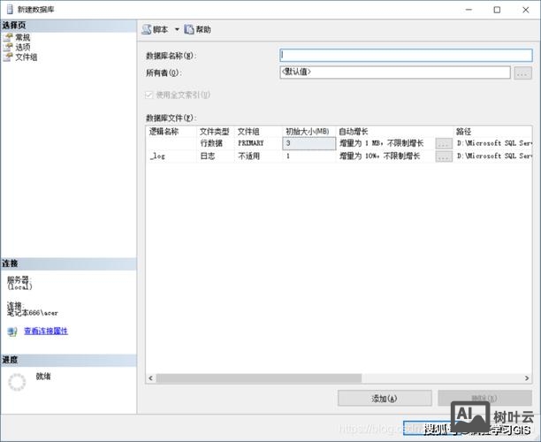Image resolution: width=541 pixels, height=442 pixels.
Task: Click the 所有者 (owner) text field
Action: pyautogui.click(x=394, y=72)
